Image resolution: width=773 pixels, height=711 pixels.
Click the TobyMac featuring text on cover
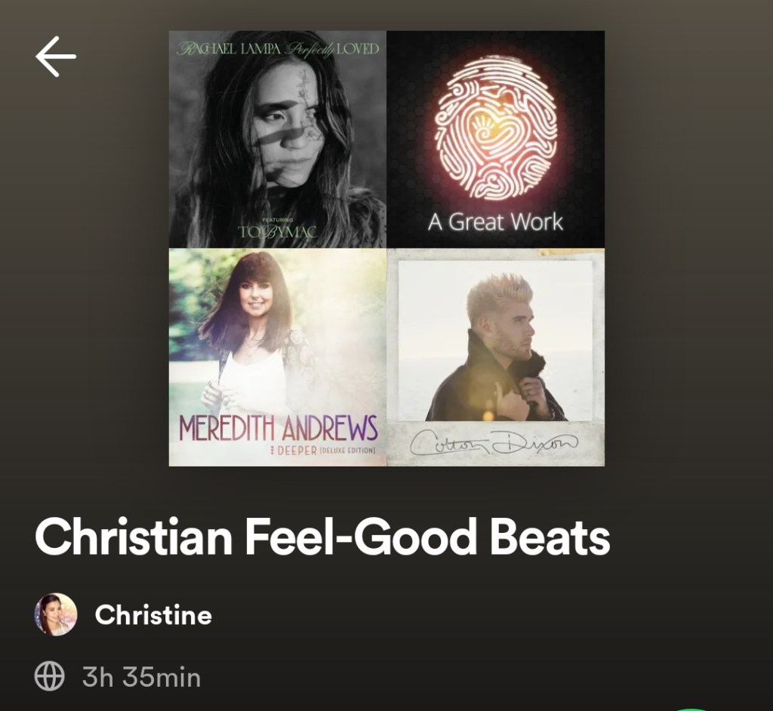pyautogui.click(x=278, y=229)
